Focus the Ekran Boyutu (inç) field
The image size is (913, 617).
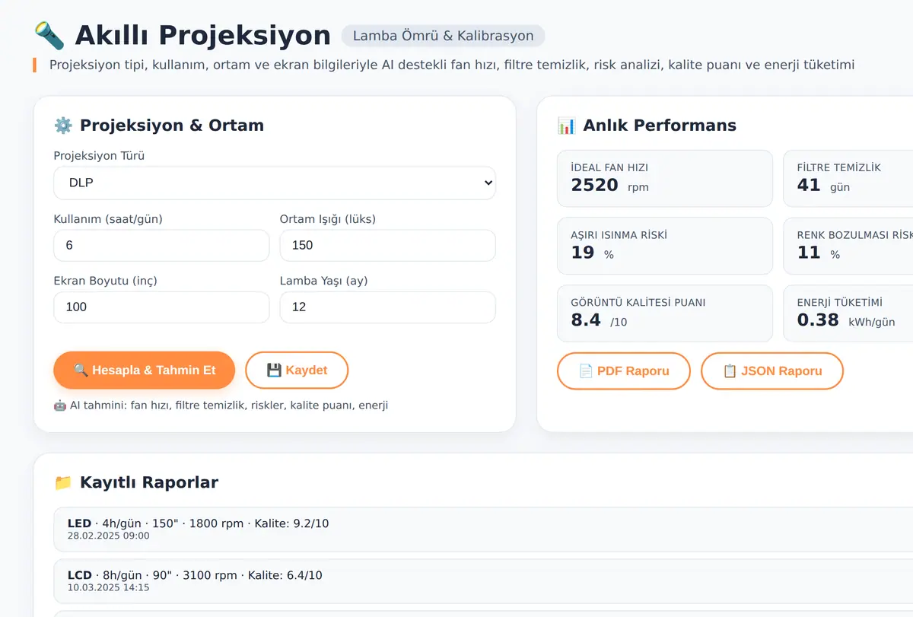(x=161, y=307)
